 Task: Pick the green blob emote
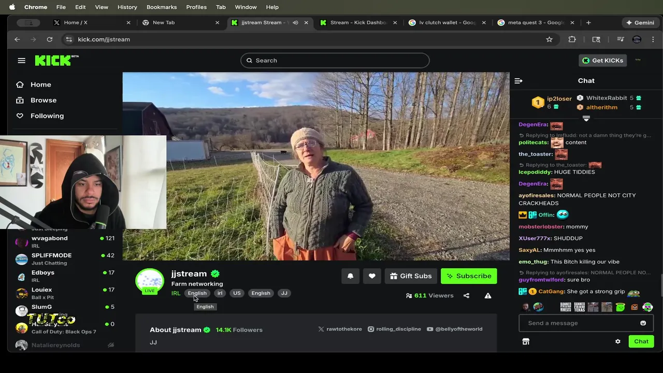point(620,307)
